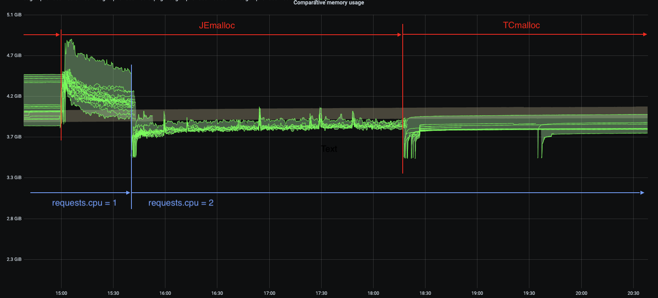Select the 15:00 time axis label
The width and height of the screenshot is (658, 298).
pos(61,293)
